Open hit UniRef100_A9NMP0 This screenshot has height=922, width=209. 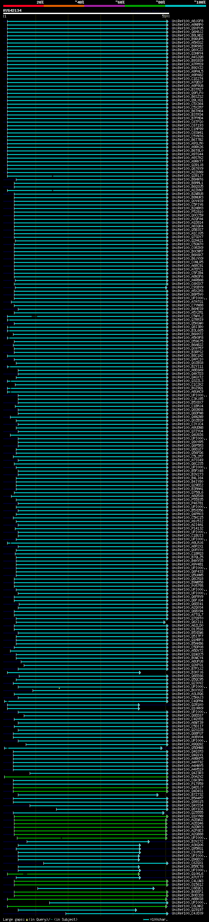pyautogui.click(x=187, y=25)
